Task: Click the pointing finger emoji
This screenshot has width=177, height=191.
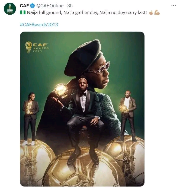Action: 151,13
